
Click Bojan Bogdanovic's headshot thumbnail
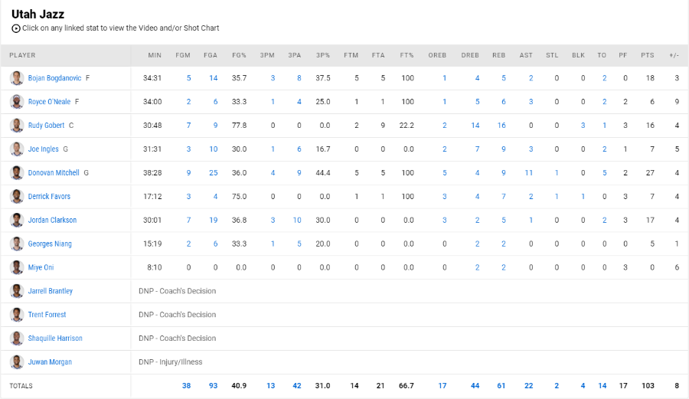pyautogui.click(x=17, y=78)
